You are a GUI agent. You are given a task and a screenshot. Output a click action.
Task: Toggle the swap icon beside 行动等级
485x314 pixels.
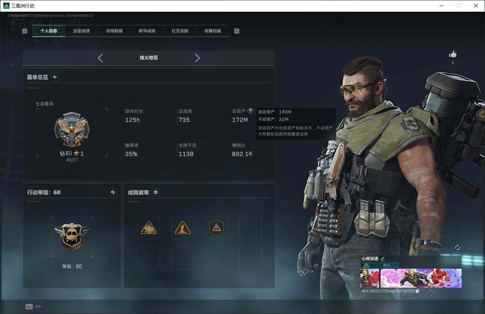point(113,192)
